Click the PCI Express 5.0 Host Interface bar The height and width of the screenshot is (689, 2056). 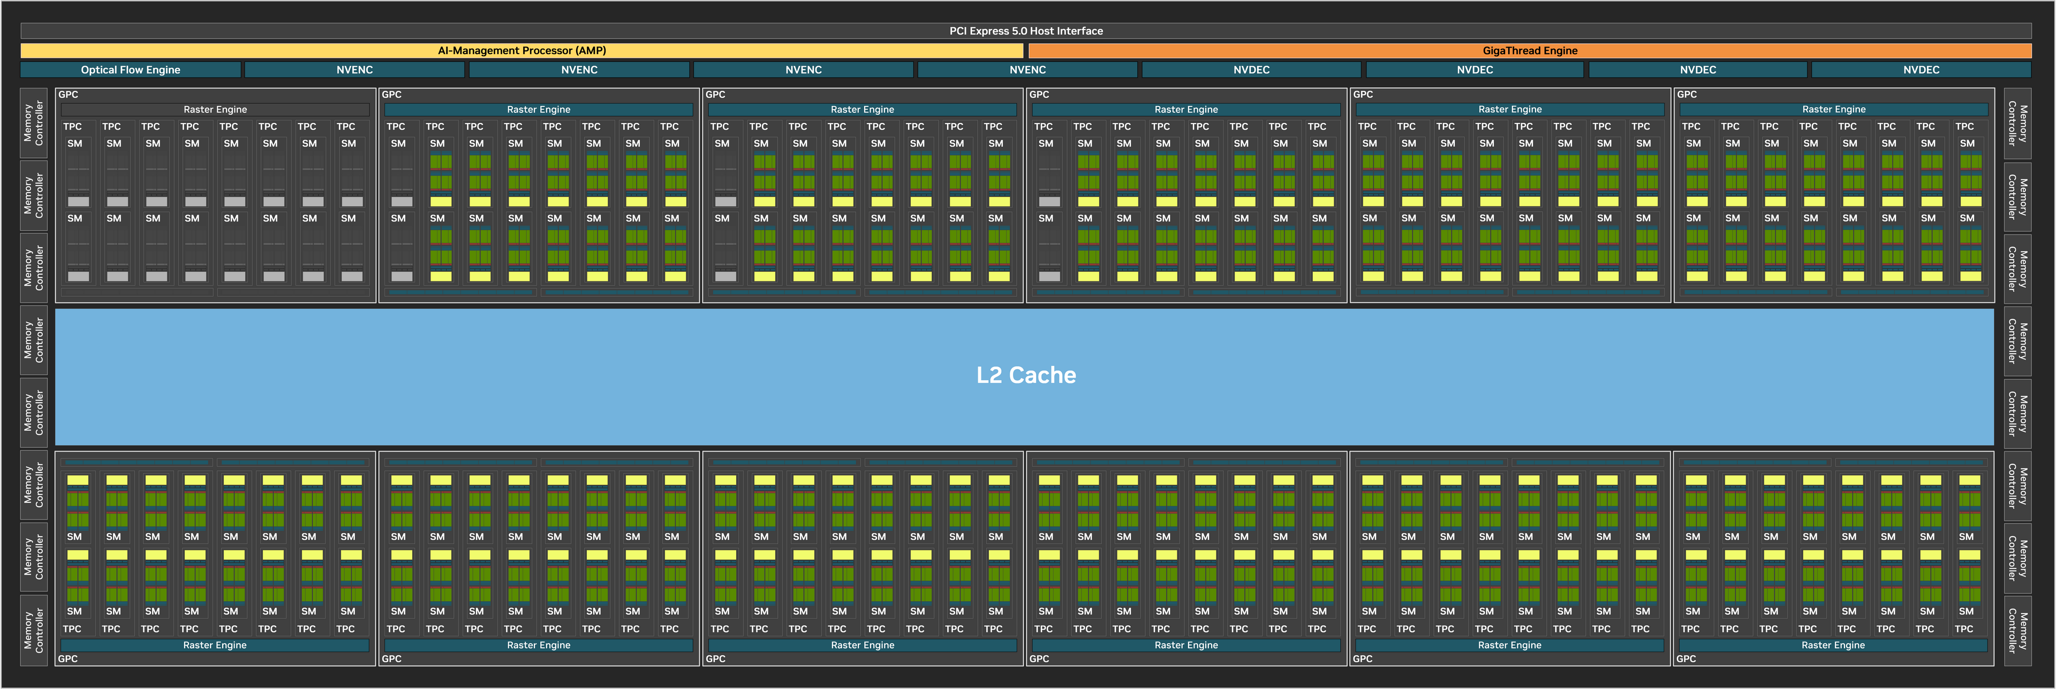(x=1026, y=31)
